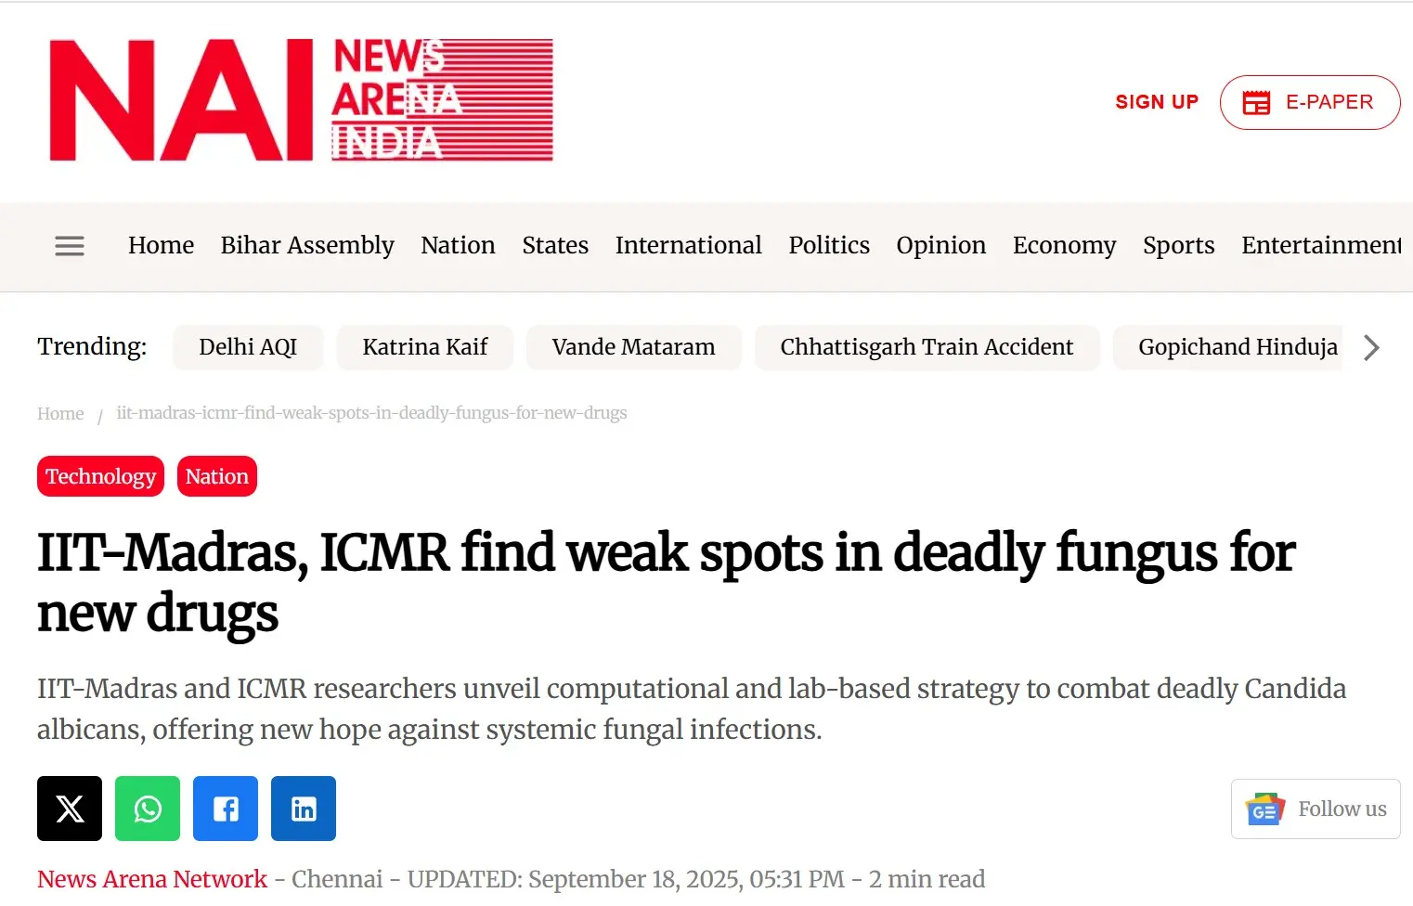This screenshot has height=906, width=1413.
Task: Open the Chhattisgarh Train Accident trending chip
Action: (x=927, y=347)
